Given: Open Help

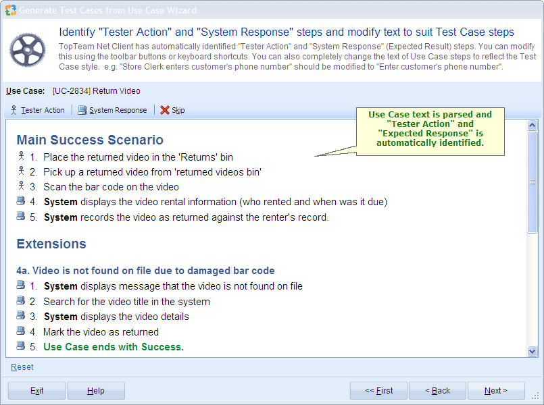Looking at the screenshot, I should (x=96, y=390).
